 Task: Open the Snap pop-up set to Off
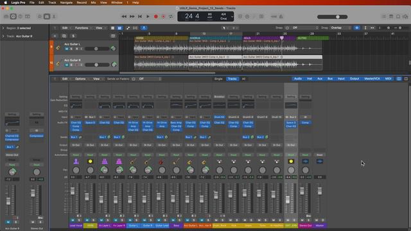[305, 28]
